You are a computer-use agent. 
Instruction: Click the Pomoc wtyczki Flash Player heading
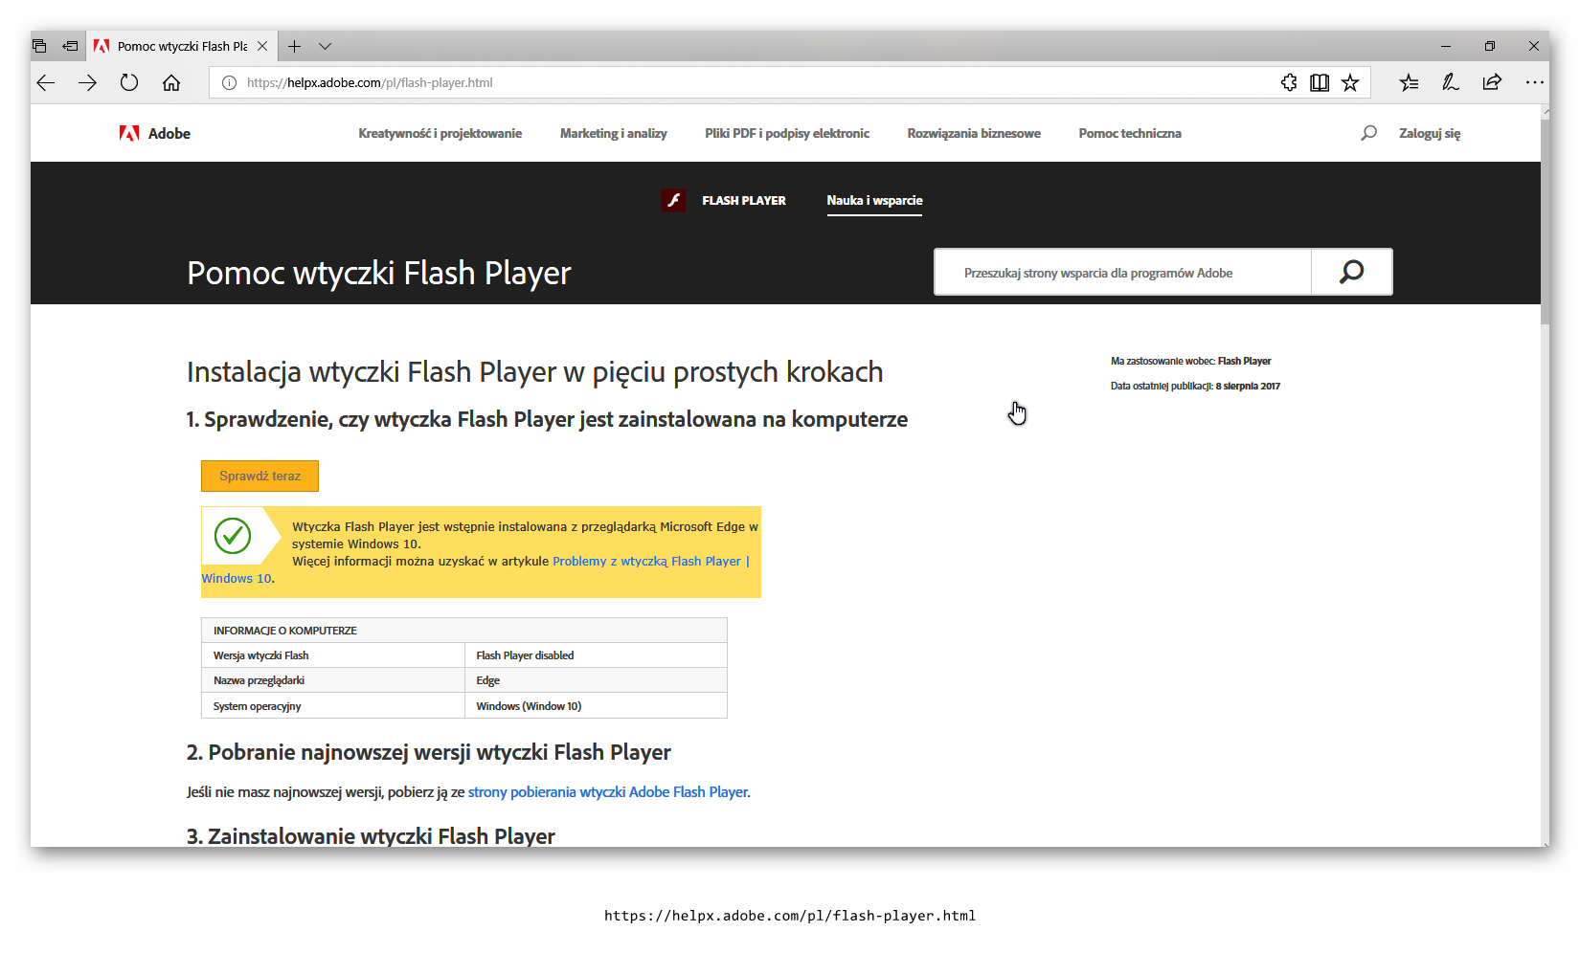(x=379, y=273)
